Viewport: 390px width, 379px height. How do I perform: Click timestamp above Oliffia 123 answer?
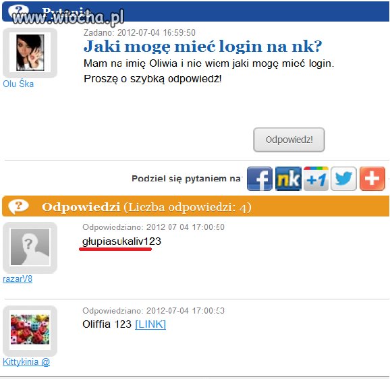(x=153, y=311)
